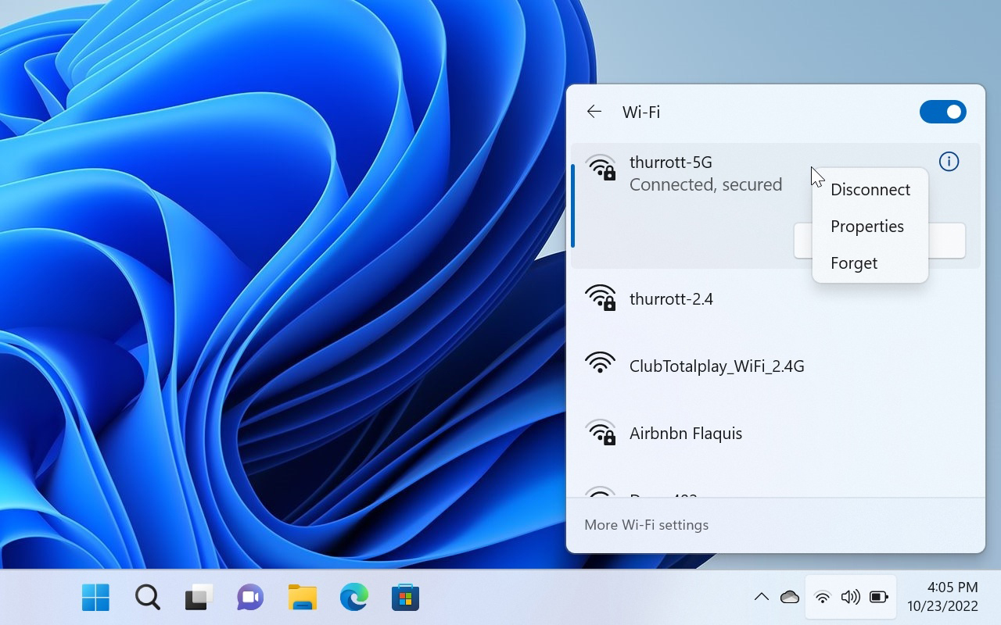The image size is (1001, 625).
Task: Select the ClubTotalplay_WiFi_2.4G network
Action: click(x=716, y=366)
